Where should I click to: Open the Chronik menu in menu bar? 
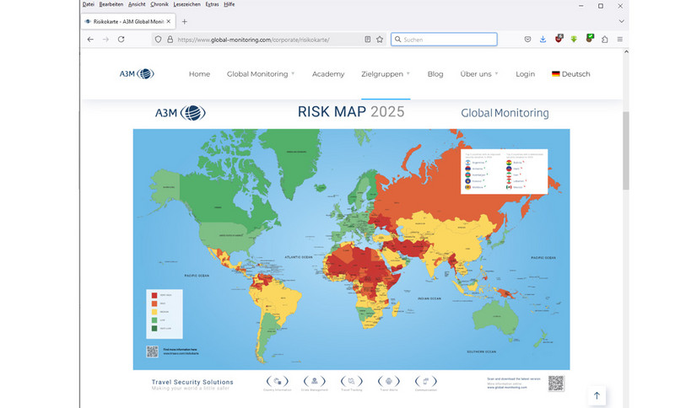(159, 5)
